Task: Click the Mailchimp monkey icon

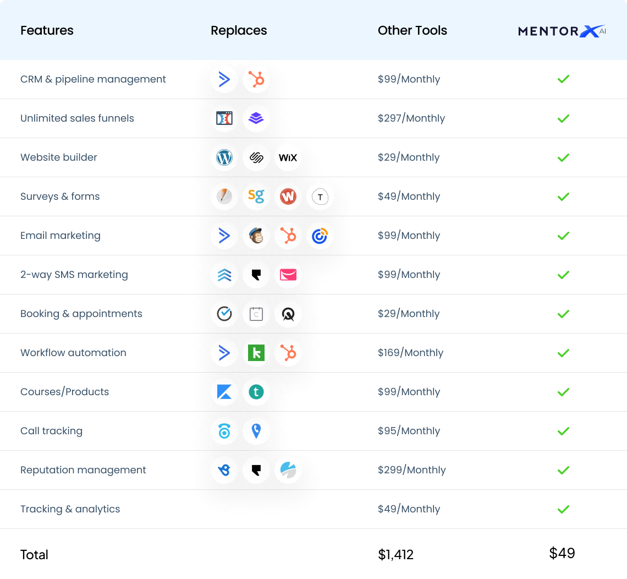Action: tap(256, 236)
